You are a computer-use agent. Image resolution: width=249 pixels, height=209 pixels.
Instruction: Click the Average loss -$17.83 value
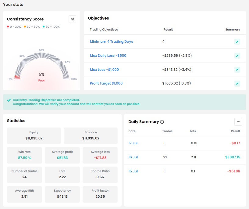coord(100,158)
